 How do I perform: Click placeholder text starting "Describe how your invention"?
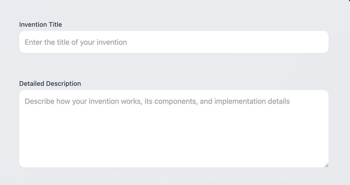tap(157, 101)
